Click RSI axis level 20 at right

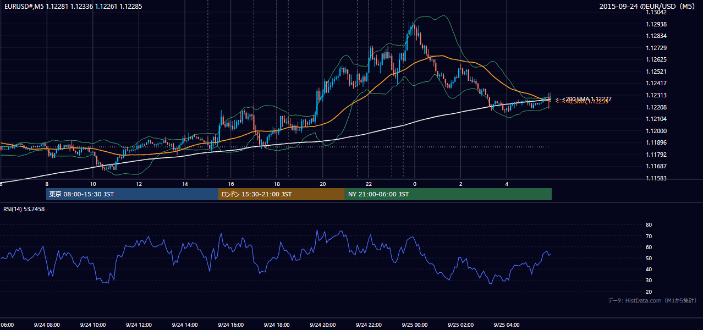649,291
